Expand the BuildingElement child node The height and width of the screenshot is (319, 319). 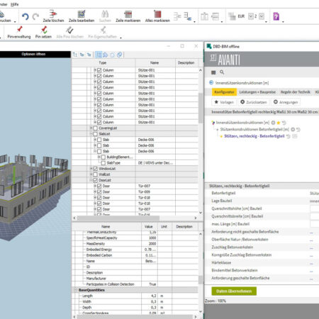click(x=99, y=157)
